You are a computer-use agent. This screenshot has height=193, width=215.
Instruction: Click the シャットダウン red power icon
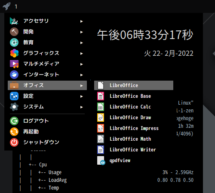tap(14, 142)
